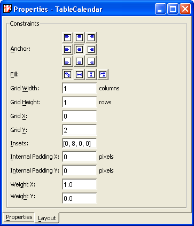Choose the vertical fill icon
The image size is (194, 226).
coord(91,74)
